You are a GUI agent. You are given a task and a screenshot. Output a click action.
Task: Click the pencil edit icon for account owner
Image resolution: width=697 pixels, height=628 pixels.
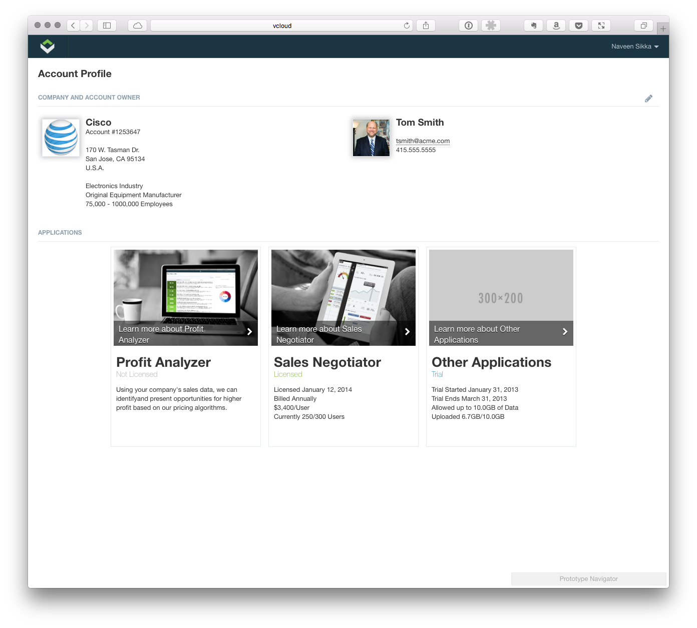[x=648, y=99]
